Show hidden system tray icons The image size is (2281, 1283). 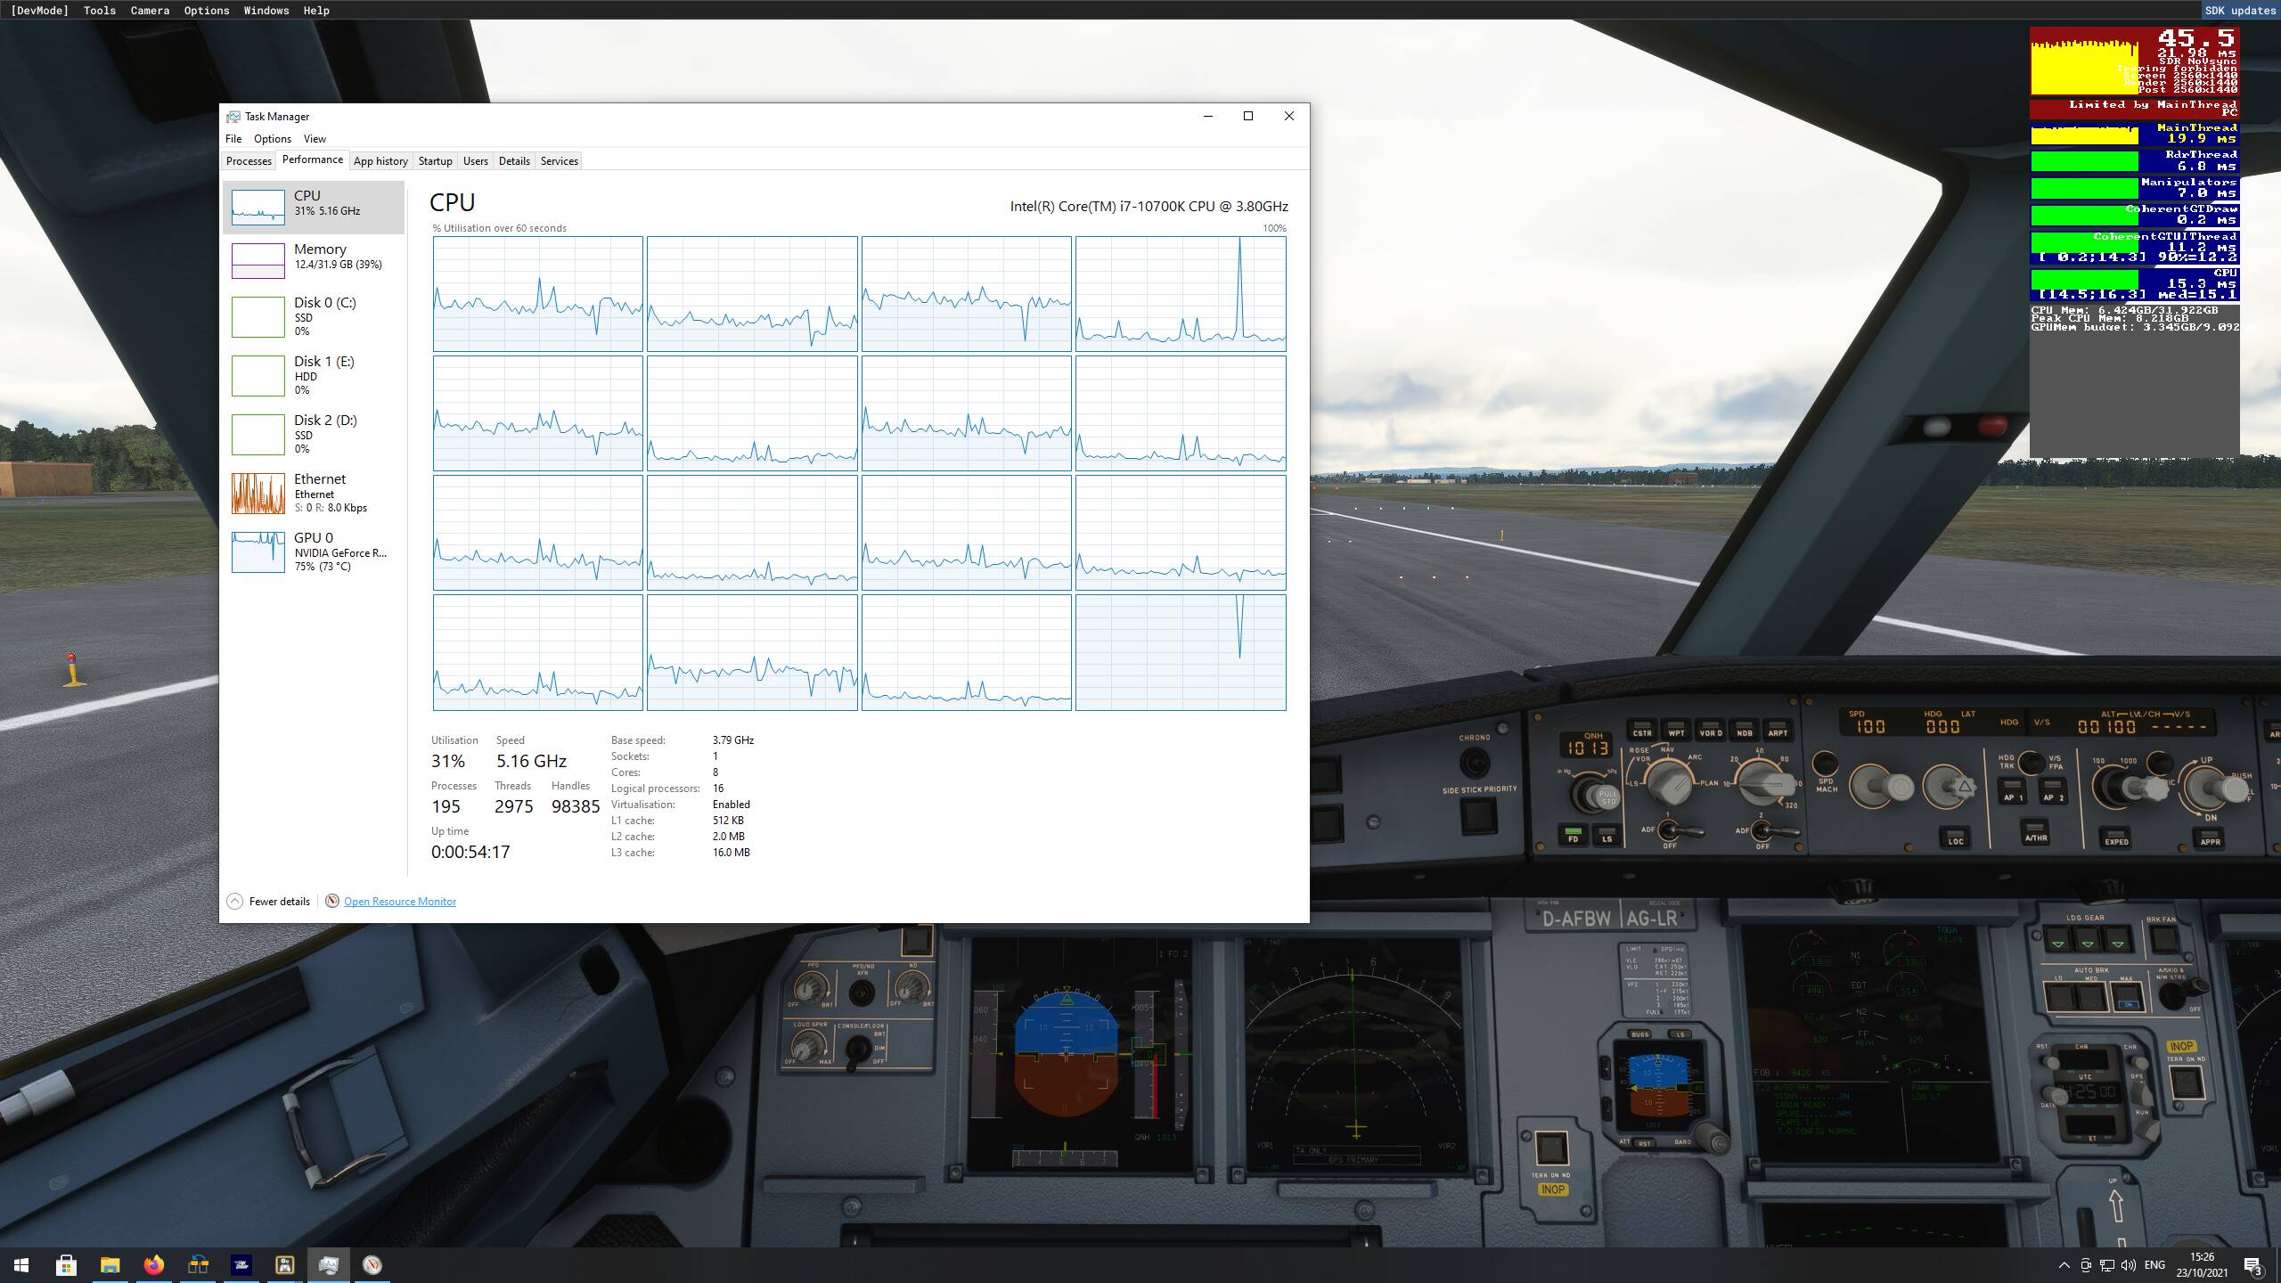[x=2064, y=1265]
